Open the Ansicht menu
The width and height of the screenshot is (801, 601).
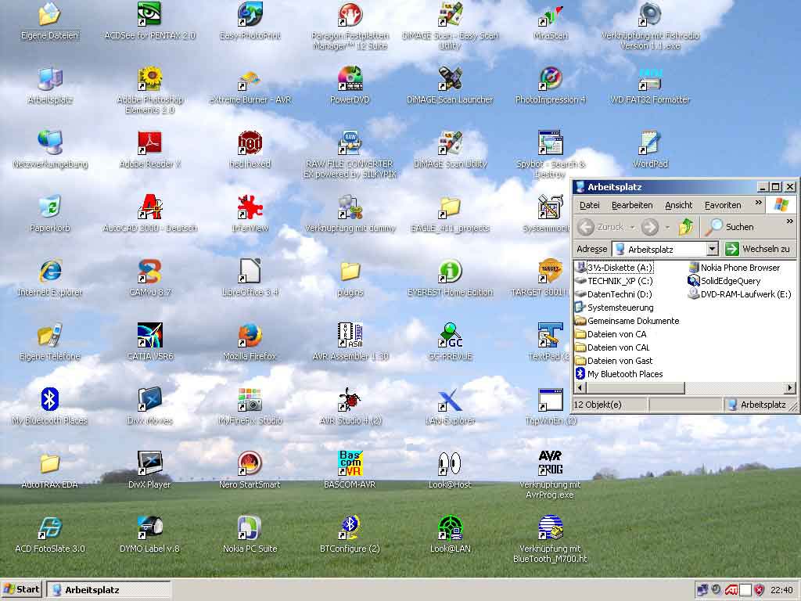tap(678, 205)
